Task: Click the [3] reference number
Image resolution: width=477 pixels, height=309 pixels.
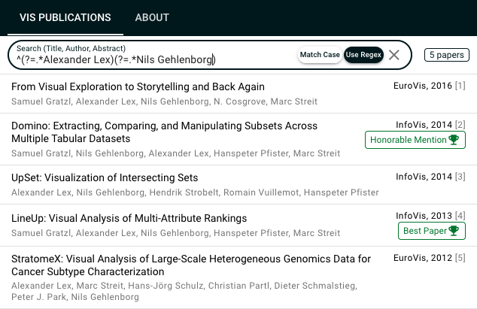Action: click(x=460, y=177)
